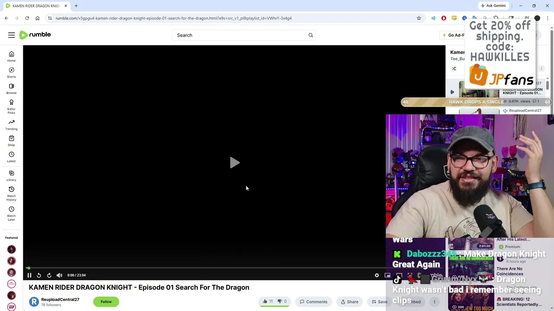
Task: Bookmark this page with the star
Action: tap(419, 18)
